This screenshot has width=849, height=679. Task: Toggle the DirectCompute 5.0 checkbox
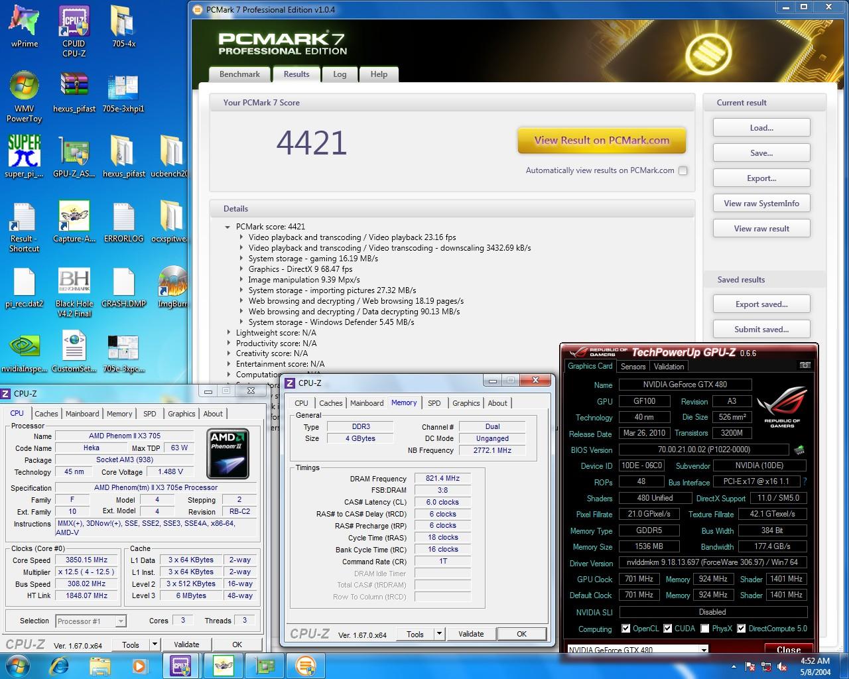click(x=742, y=629)
